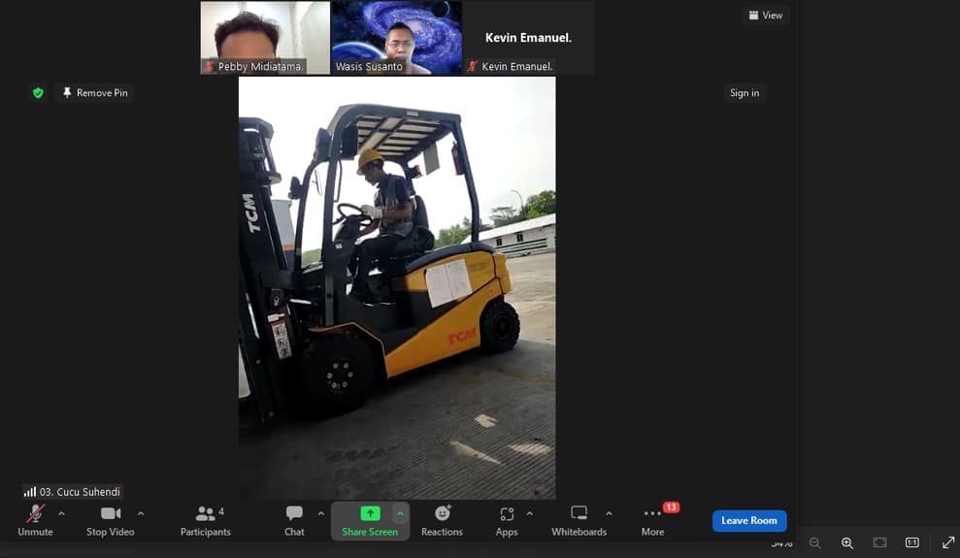Open video options arrow beside Stop Video
Screen dimensions: 960x558
[x=141, y=513]
